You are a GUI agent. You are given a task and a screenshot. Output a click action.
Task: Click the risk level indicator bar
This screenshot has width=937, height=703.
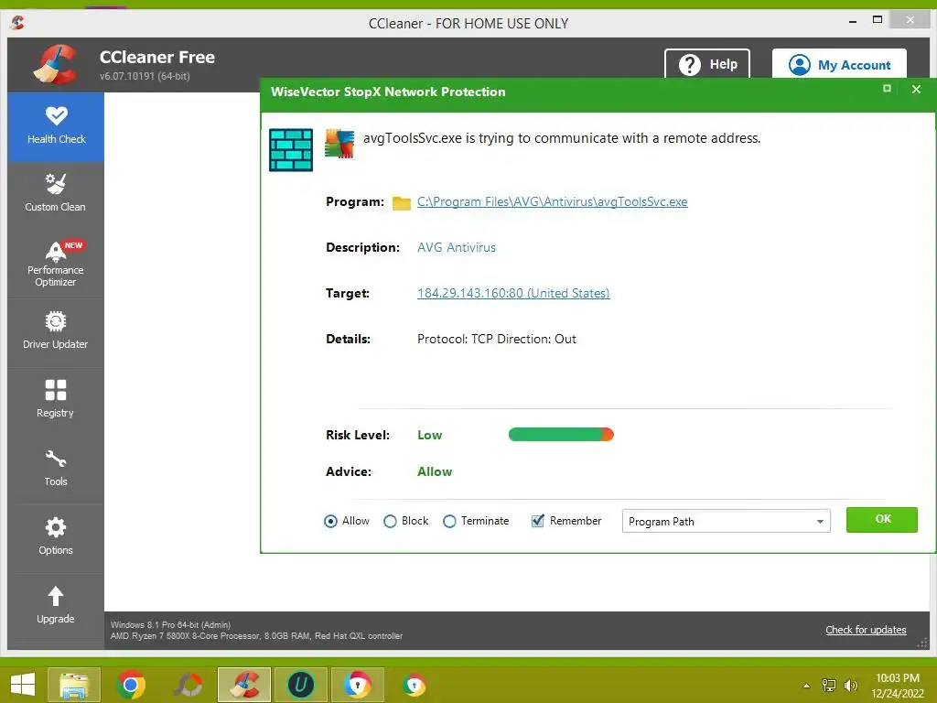(561, 435)
